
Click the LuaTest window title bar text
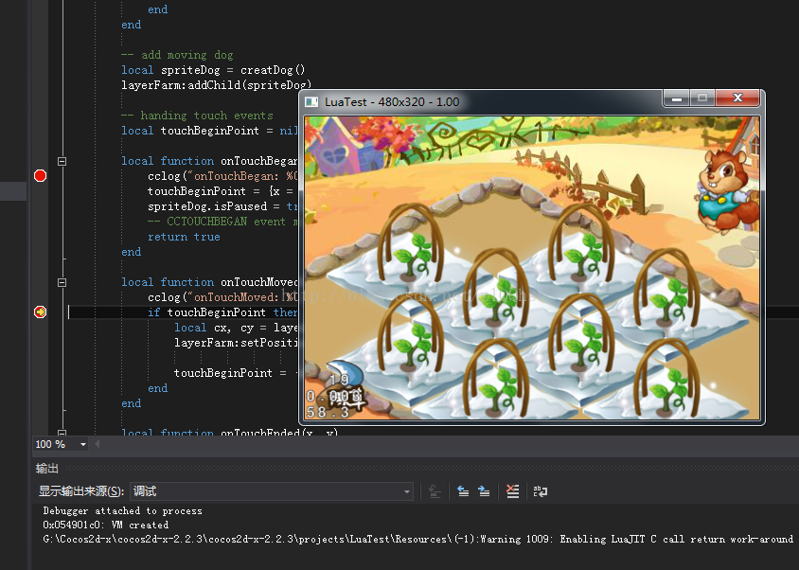pos(392,102)
